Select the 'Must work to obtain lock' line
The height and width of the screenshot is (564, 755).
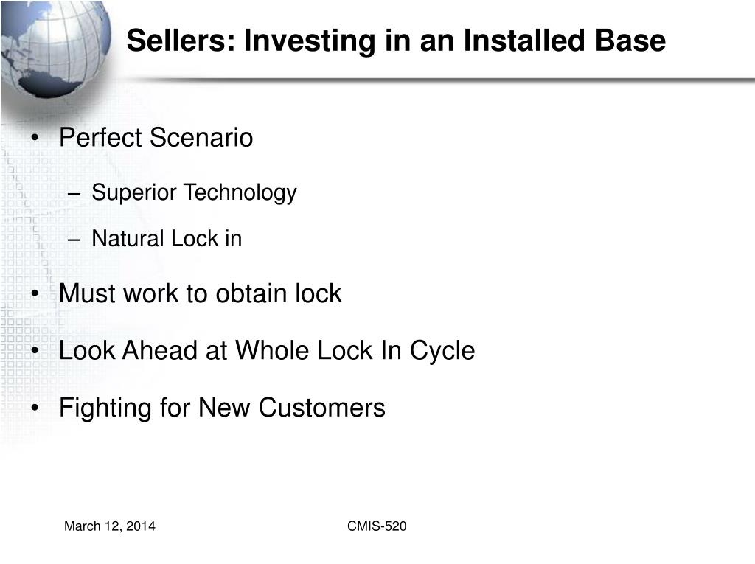click(201, 293)
